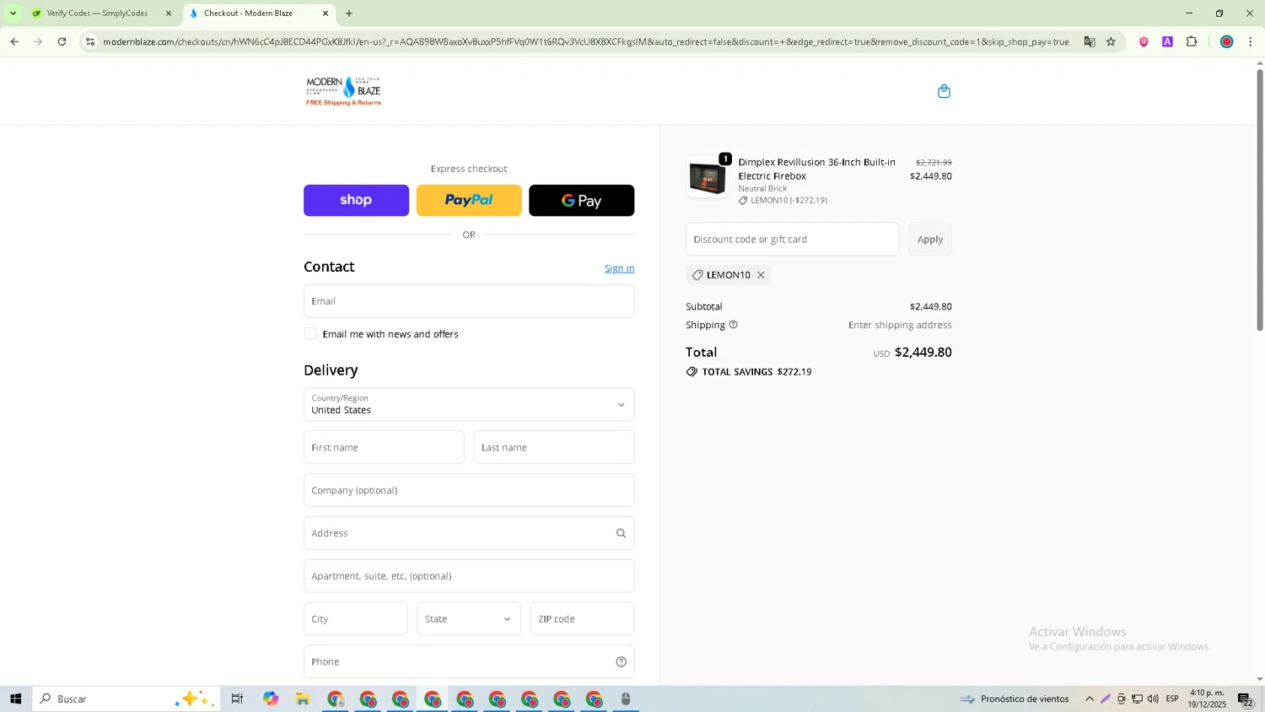Open the shopping cart bag icon
The height and width of the screenshot is (712, 1265).
pyautogui.click(x=944, y=91)
